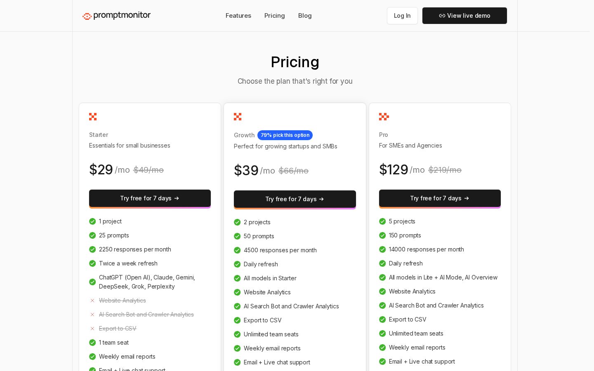
Task: Click check icon beside ChatGPT, Claude, Gemini row
Action: [x=92, y=282]
